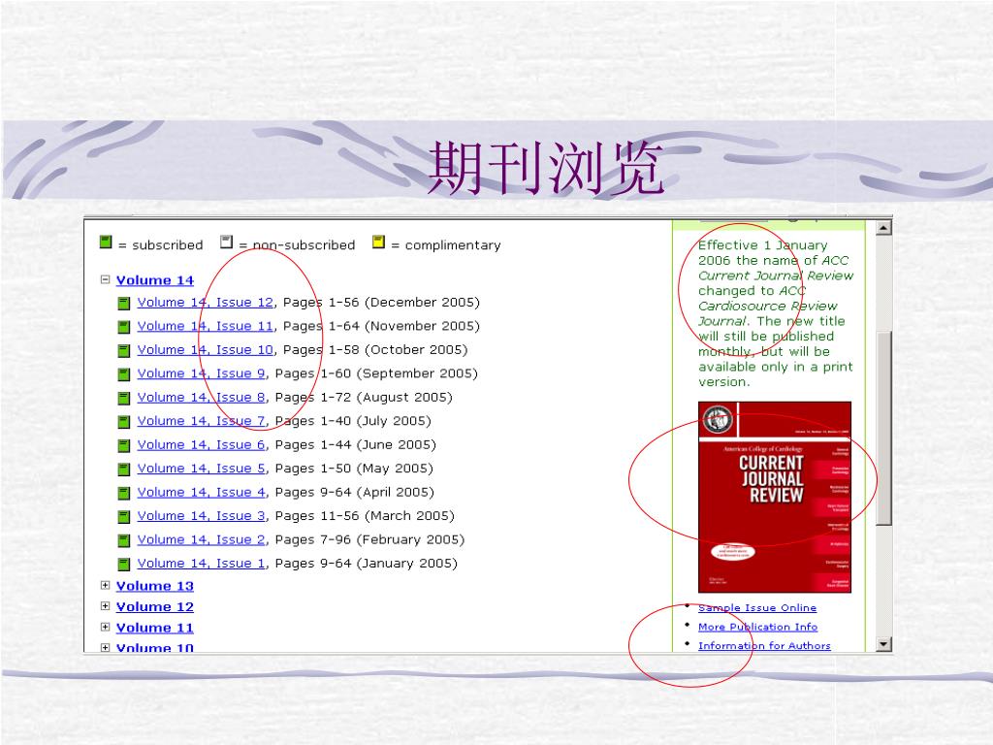Click the scrollbar up arrow
This screenshot has height=745, width=993.
[x=883, y=227]
